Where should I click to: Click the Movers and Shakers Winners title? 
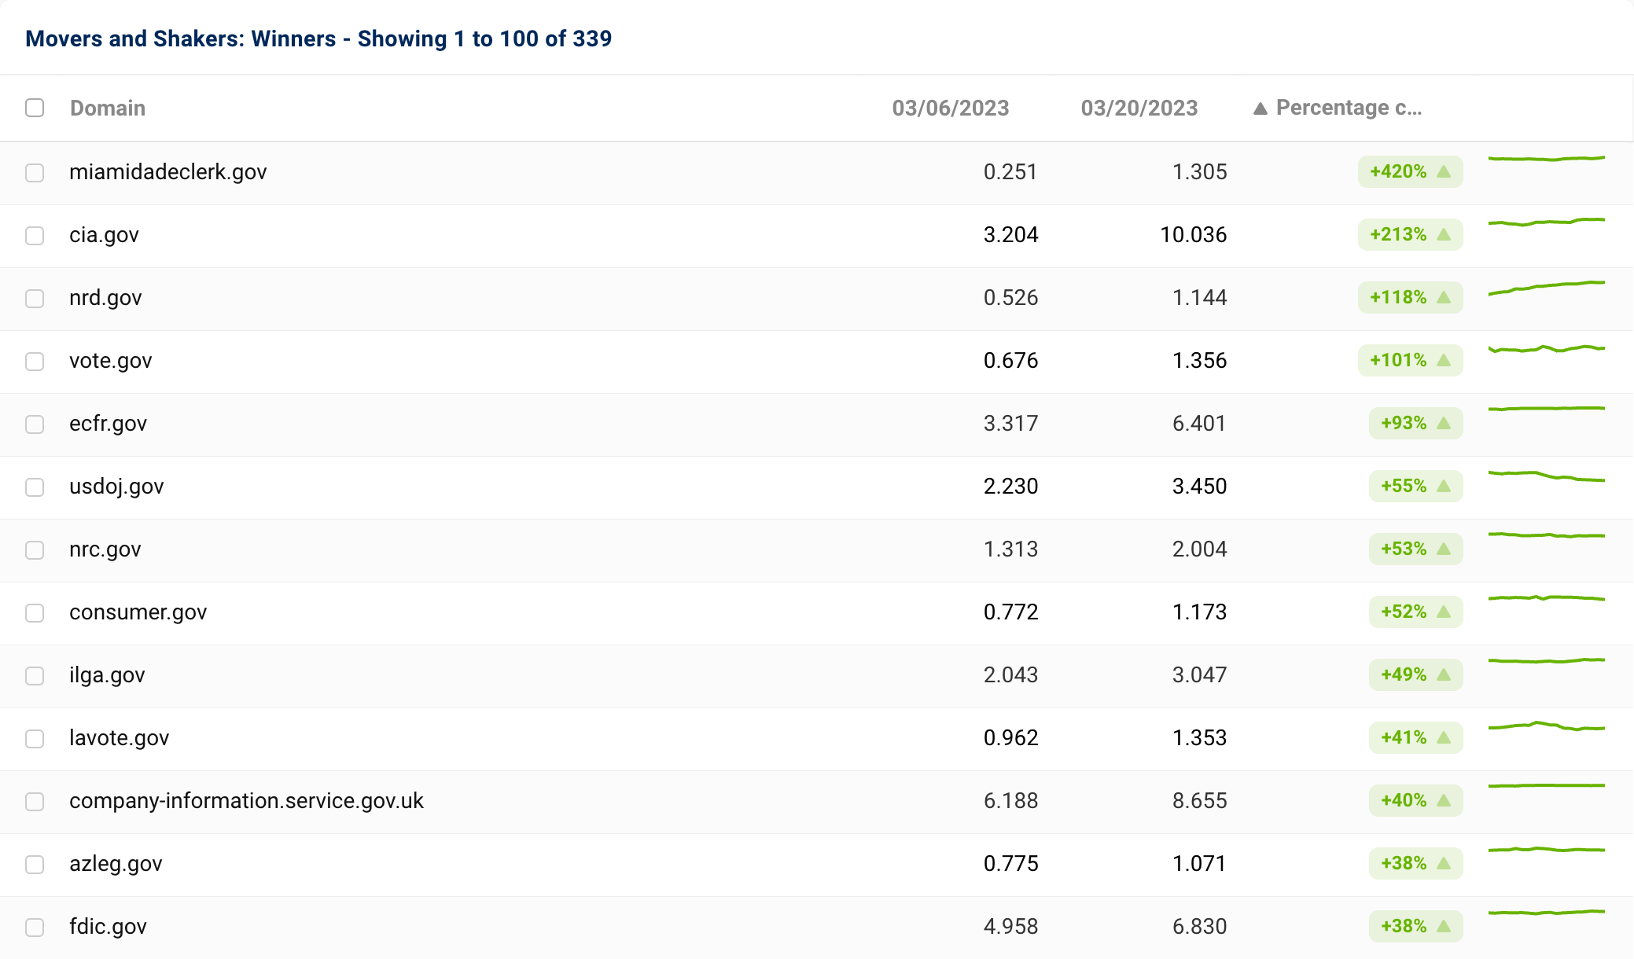[x=318, y=39]
